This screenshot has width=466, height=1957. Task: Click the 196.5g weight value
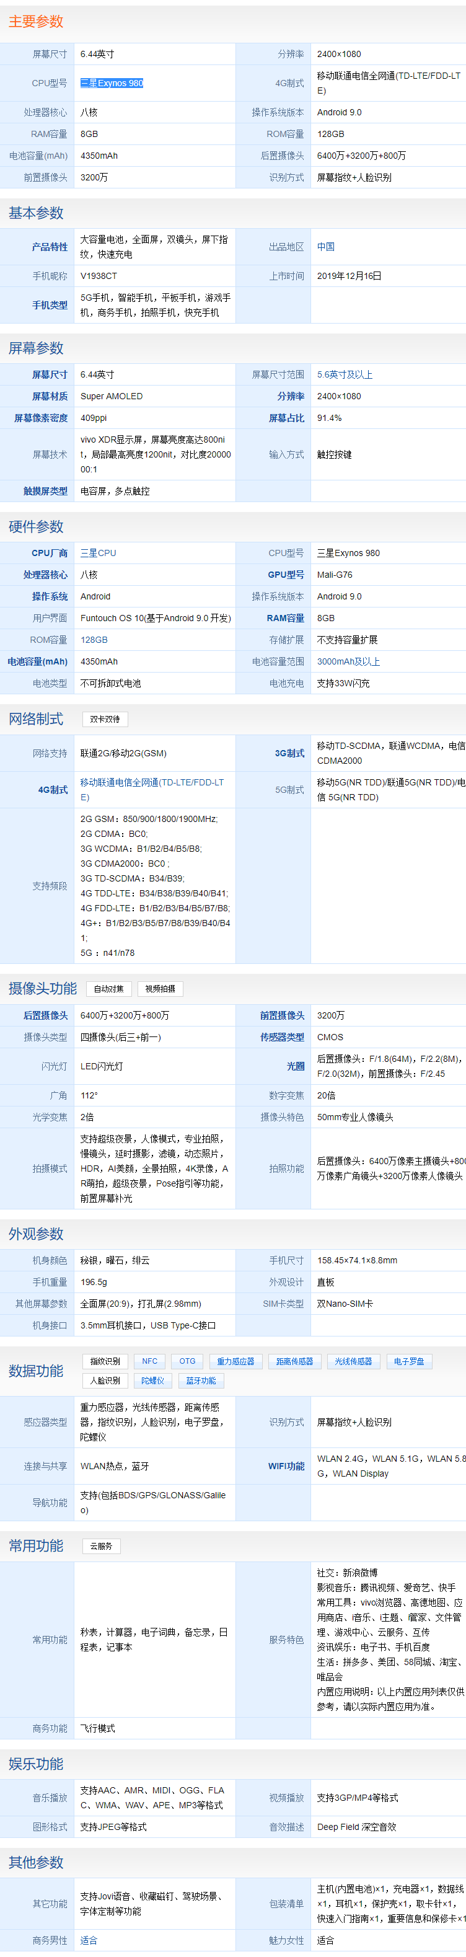pyautogui.click(x=95, y=1281)
